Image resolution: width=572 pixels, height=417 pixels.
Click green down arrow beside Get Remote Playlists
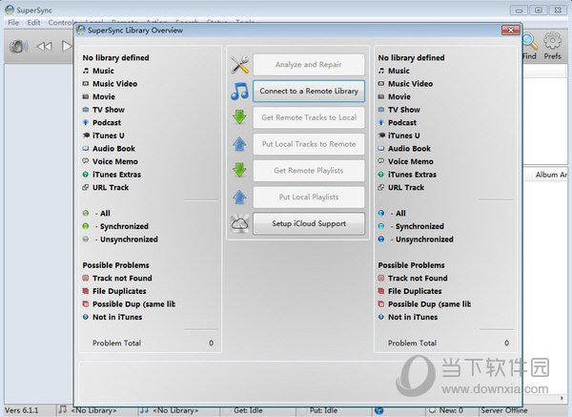click(x=239, y=170)
